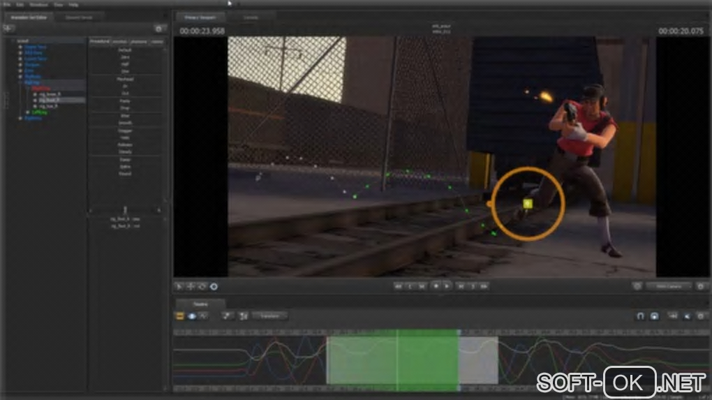Activate the viewport move manipulator tool
Viewport: 712px width, 400px height.
[x=191, y=286]
